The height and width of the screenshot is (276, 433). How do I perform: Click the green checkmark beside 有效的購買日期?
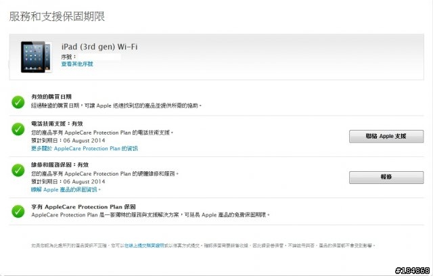tap(18, 102)
